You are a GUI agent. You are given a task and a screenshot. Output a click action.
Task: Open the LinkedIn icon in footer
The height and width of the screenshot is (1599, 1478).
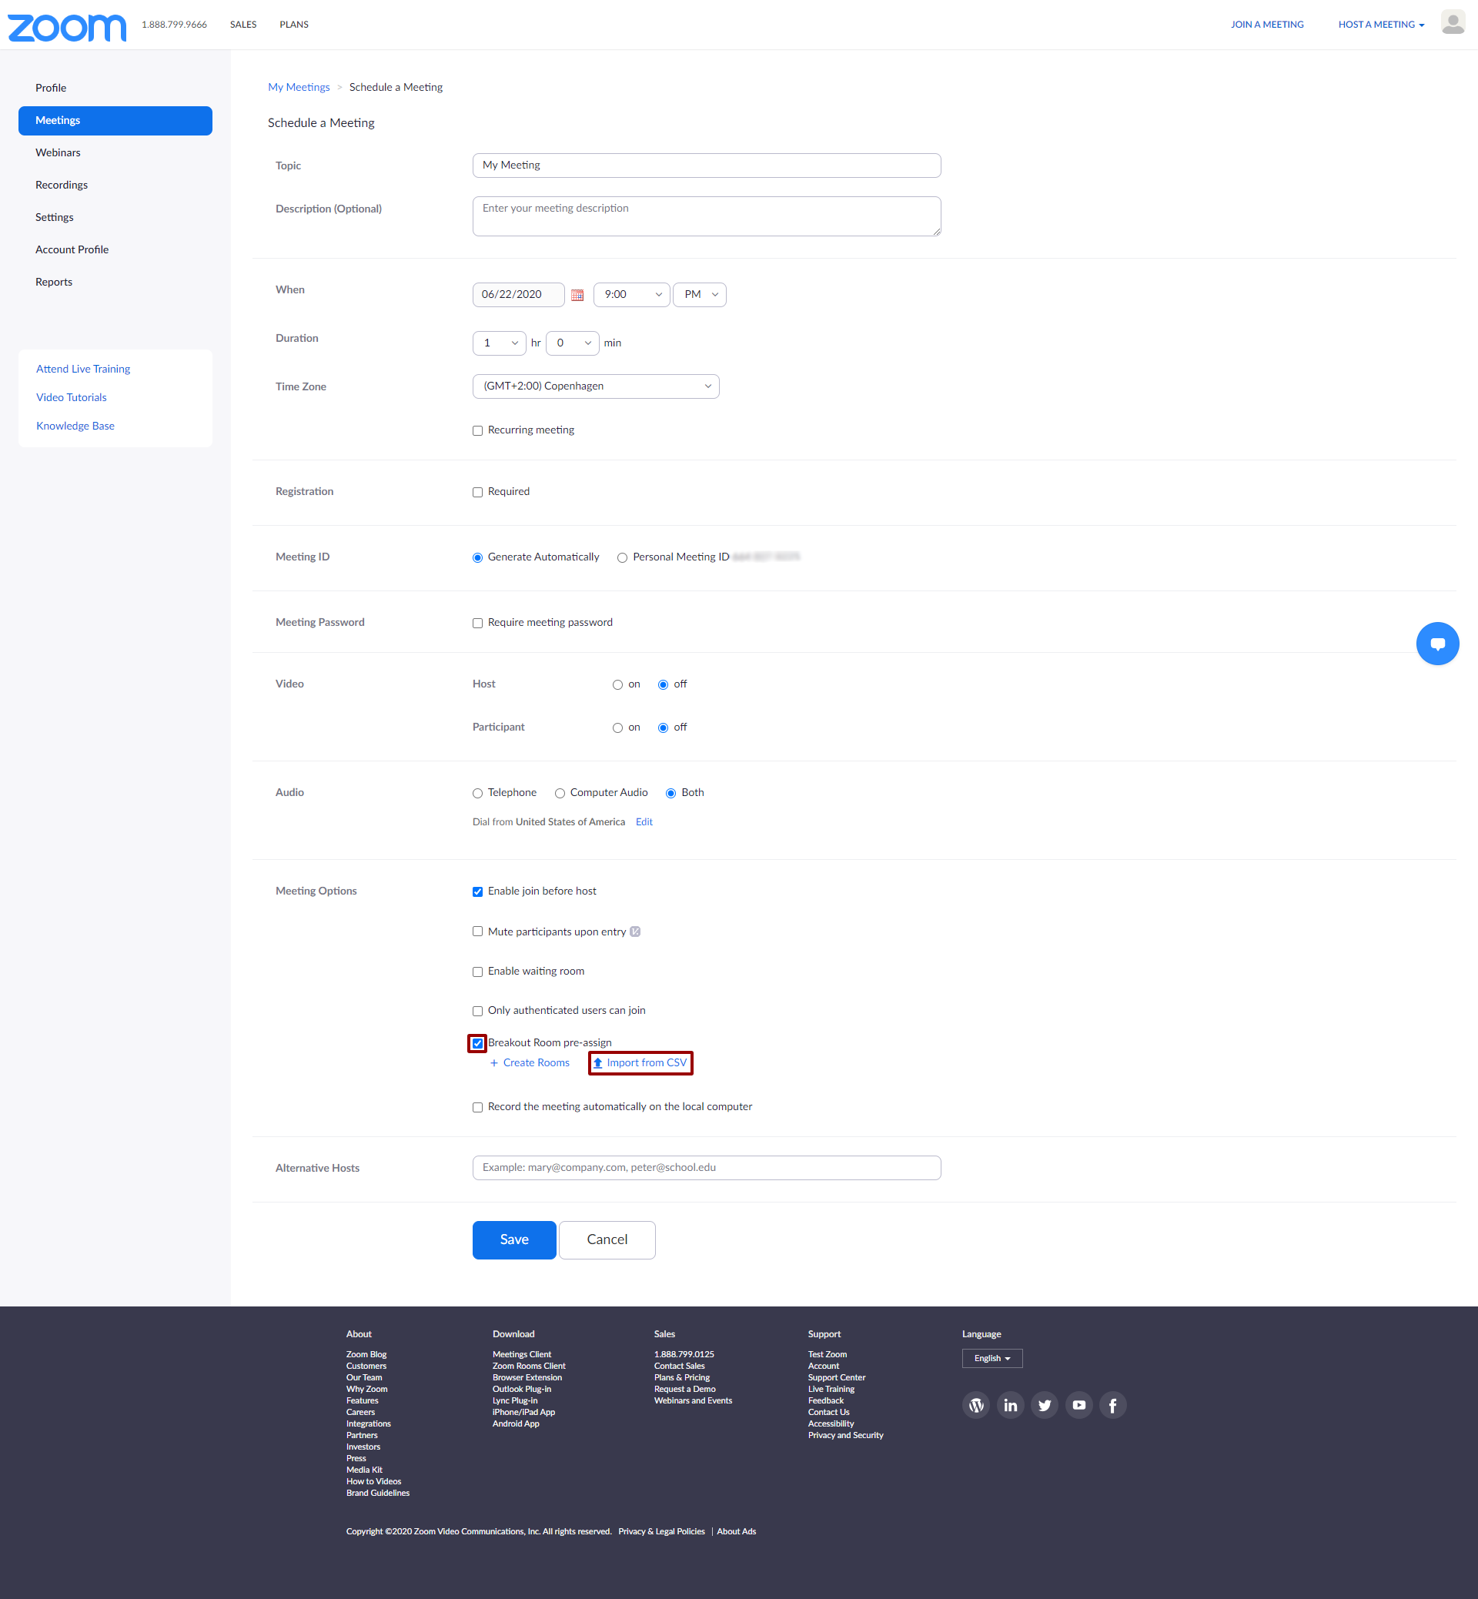tap(1010, 1405)
